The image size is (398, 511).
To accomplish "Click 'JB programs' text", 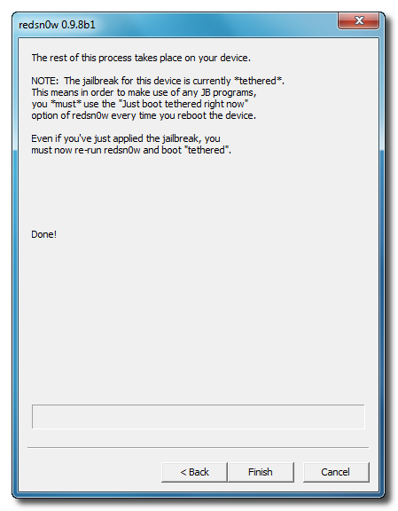I will tap(229, 92).
